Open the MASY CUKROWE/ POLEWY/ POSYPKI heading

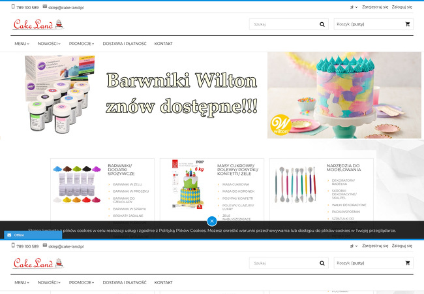[237, 170]
